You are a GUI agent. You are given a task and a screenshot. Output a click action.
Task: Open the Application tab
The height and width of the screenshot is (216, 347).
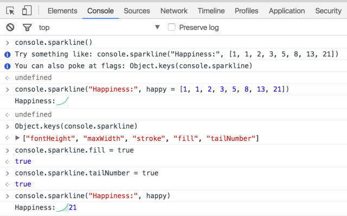coord(287,11)
